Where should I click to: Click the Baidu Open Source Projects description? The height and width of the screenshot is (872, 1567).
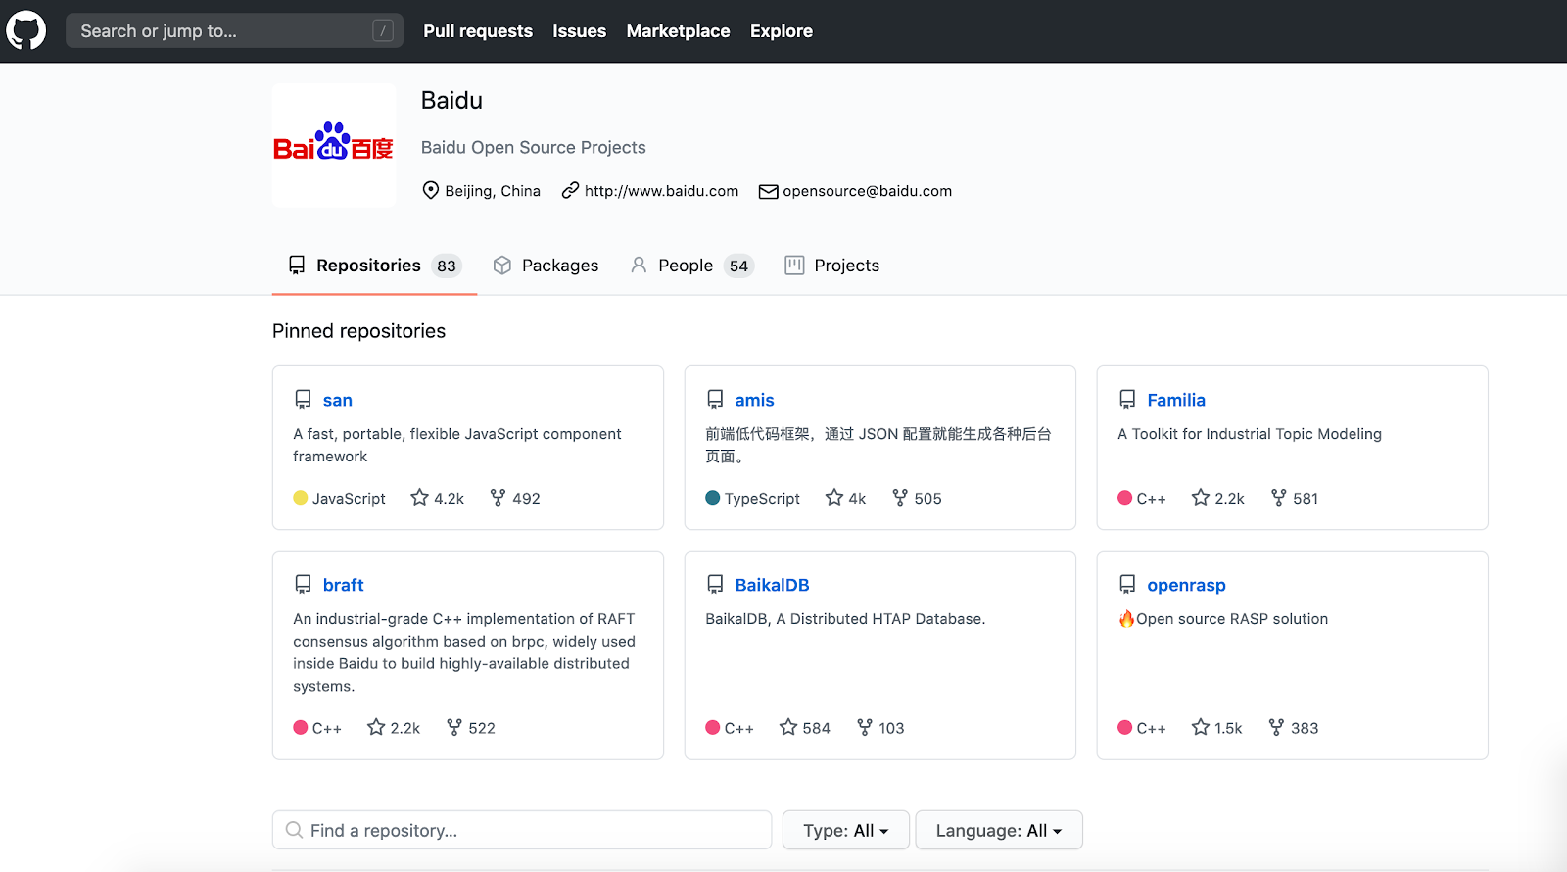(x=534, y=147)
